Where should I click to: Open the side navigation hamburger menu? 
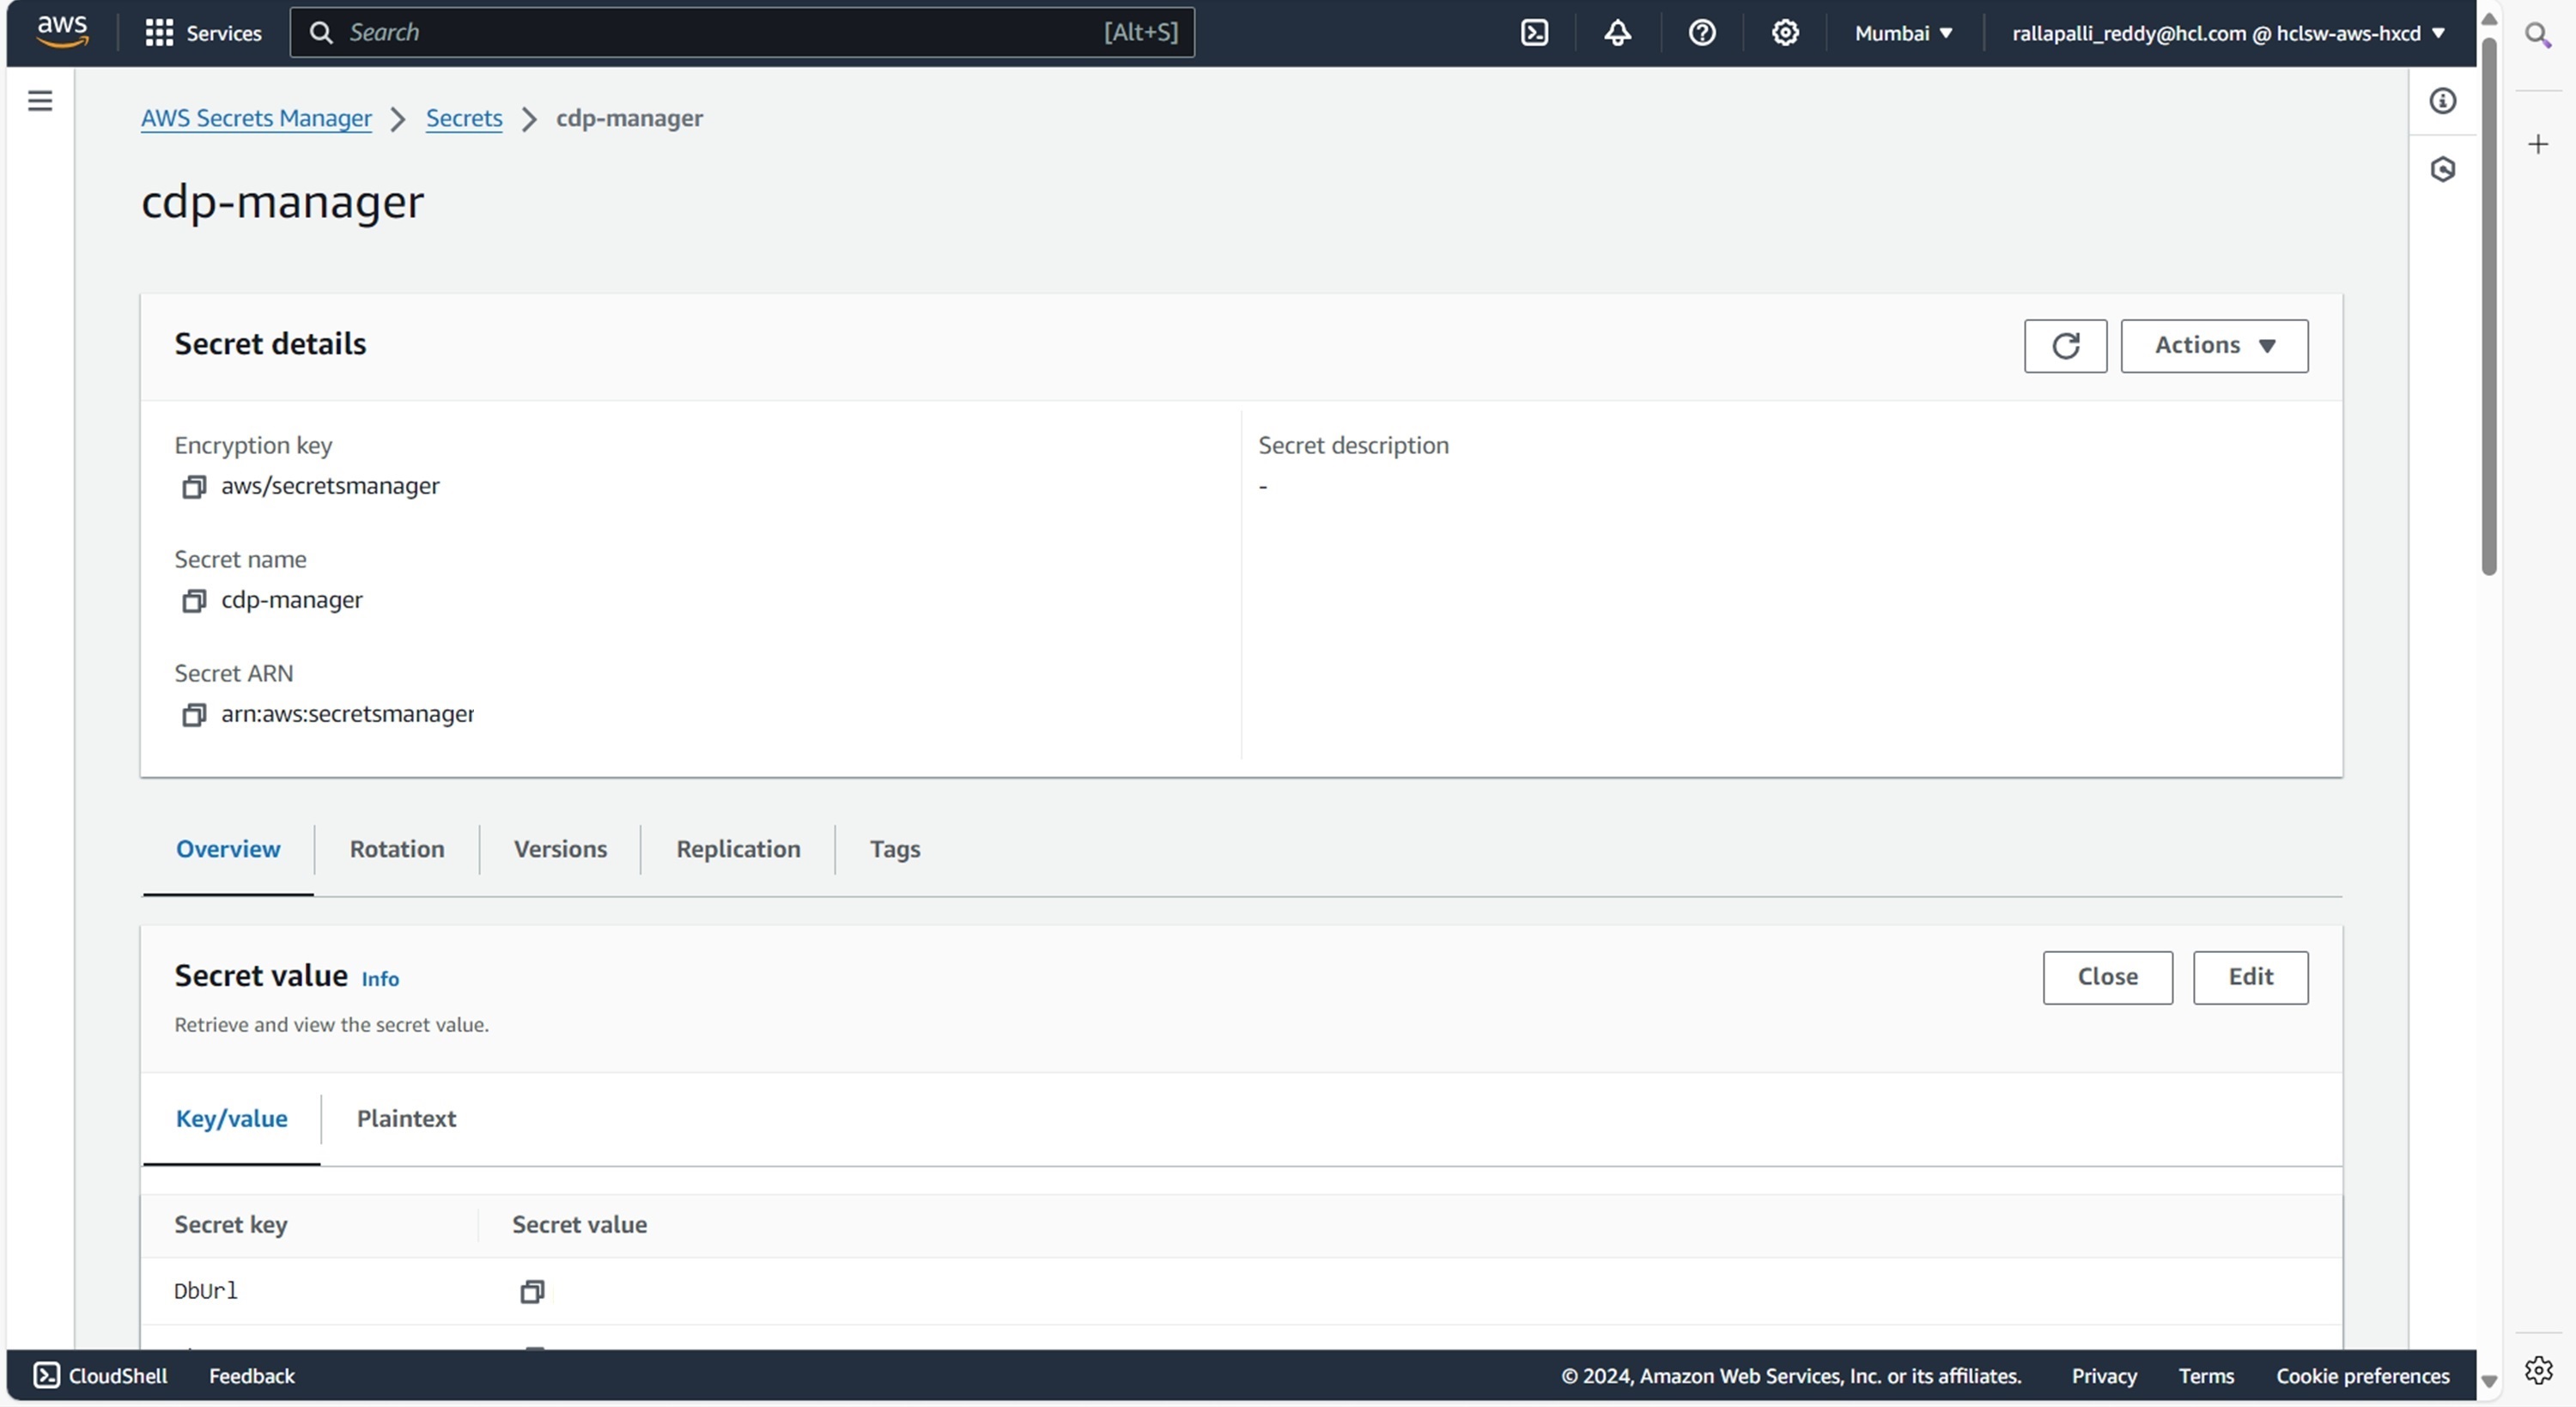pos(40,101)
